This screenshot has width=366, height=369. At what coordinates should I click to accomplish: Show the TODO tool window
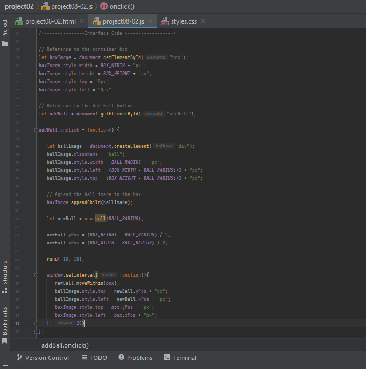tap(94, 358)
